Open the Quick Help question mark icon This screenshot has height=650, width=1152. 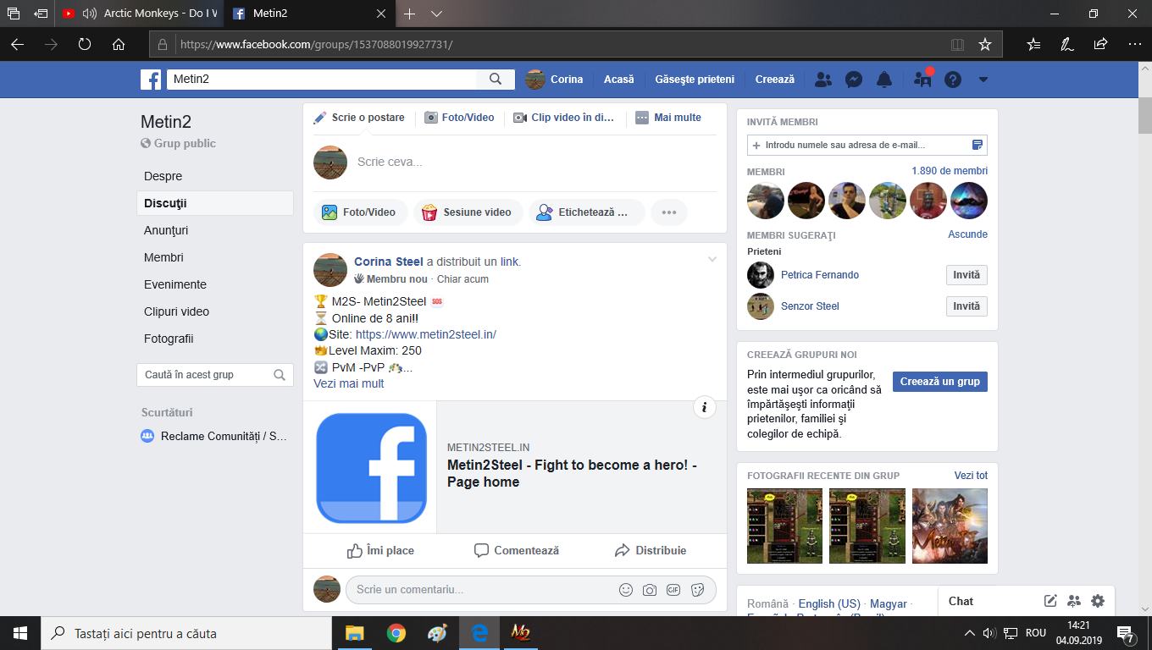click(x=953, y=80)
